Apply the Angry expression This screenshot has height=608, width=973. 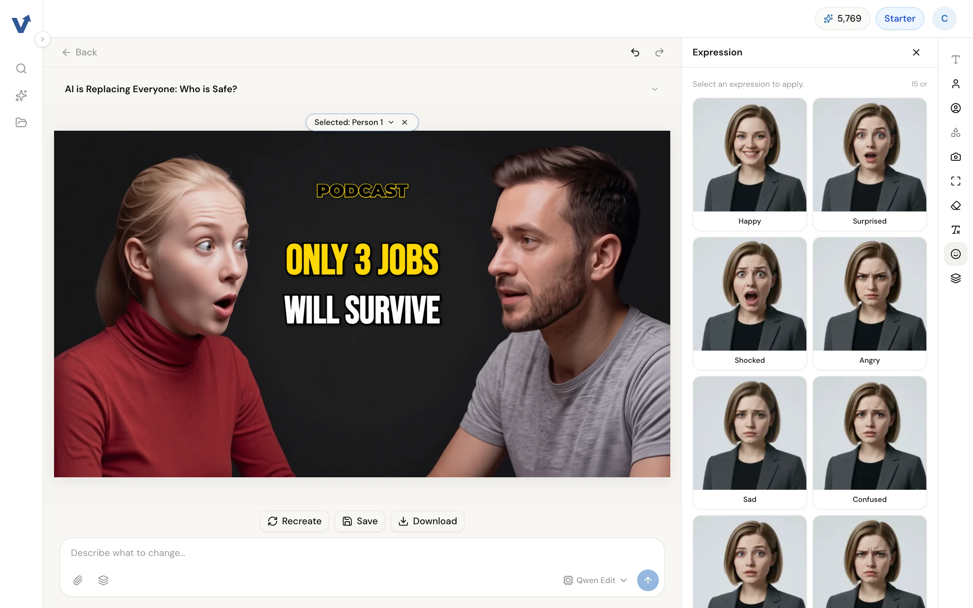[x=870, y=304]
